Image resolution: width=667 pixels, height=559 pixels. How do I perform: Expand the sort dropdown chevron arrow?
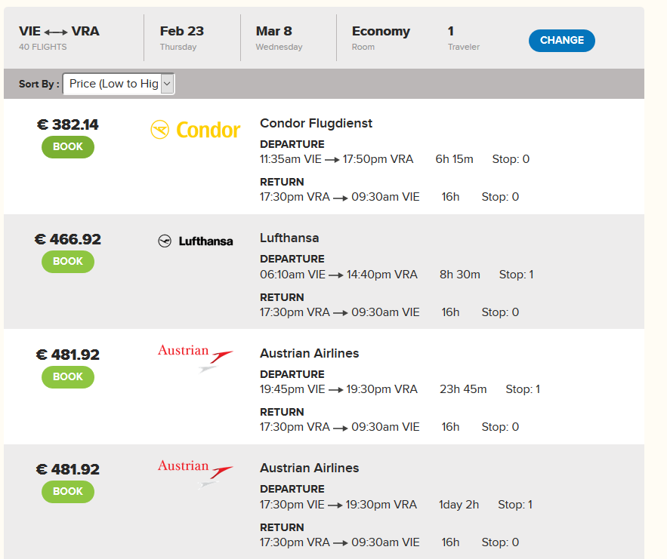point(167,84)
